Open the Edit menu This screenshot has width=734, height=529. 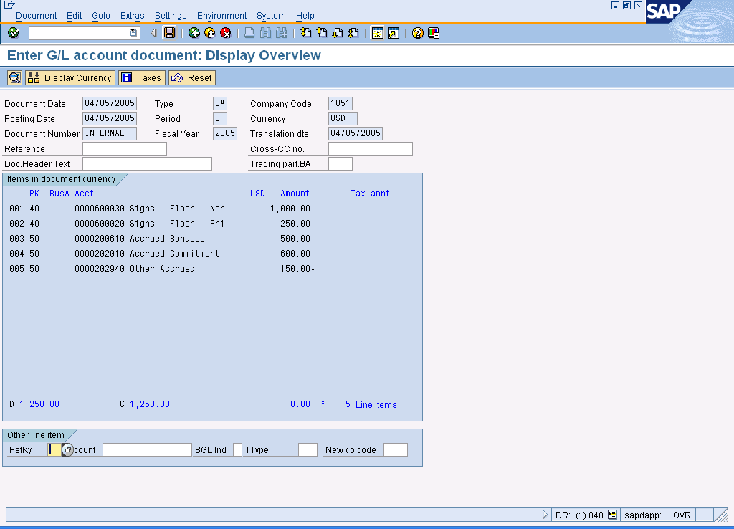point(74,16)
